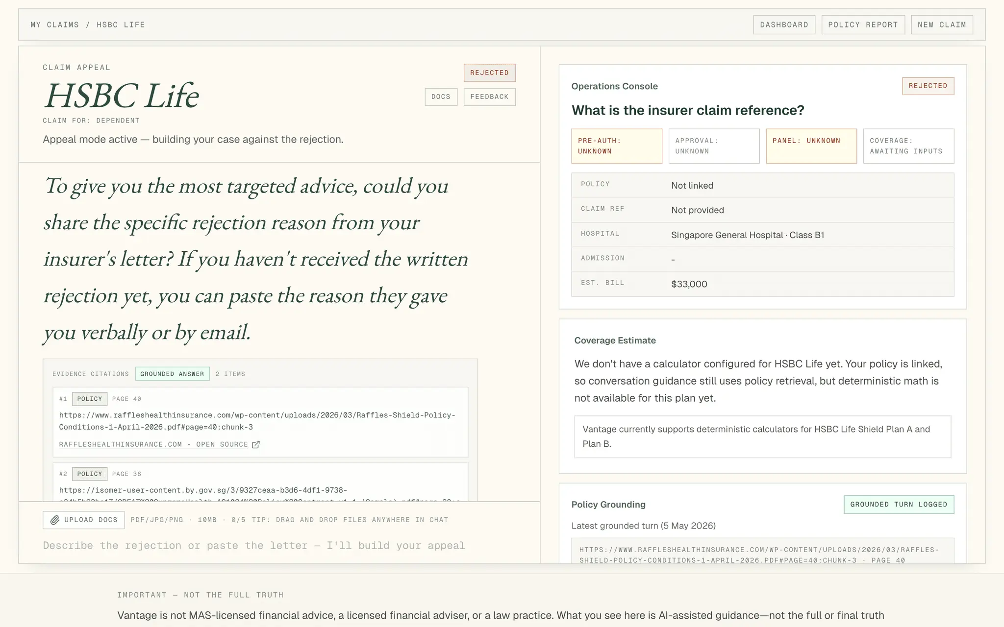Screen dimensions: 1004x627
Task: Click the grounded turn URL in Policy Grounding
Action: 759,555
